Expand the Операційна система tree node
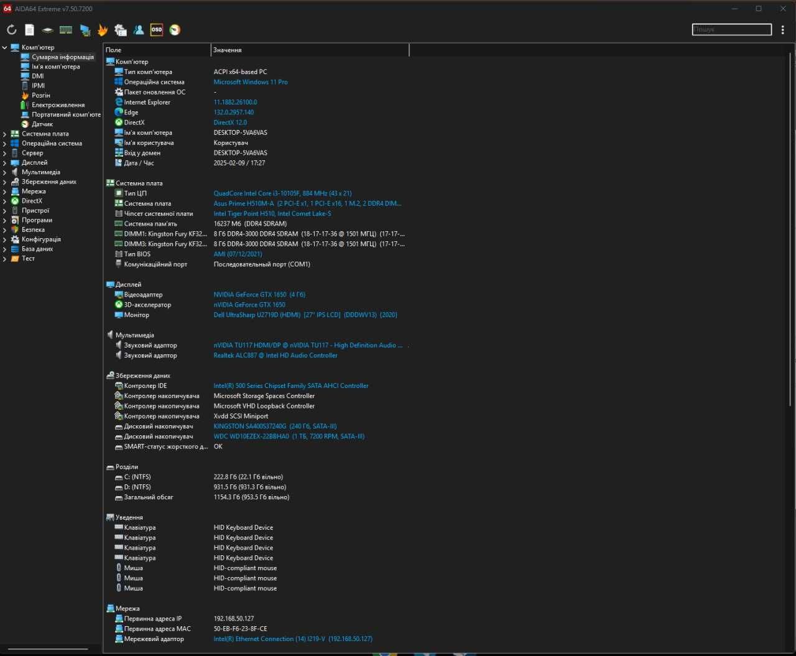 coord(4,144)
